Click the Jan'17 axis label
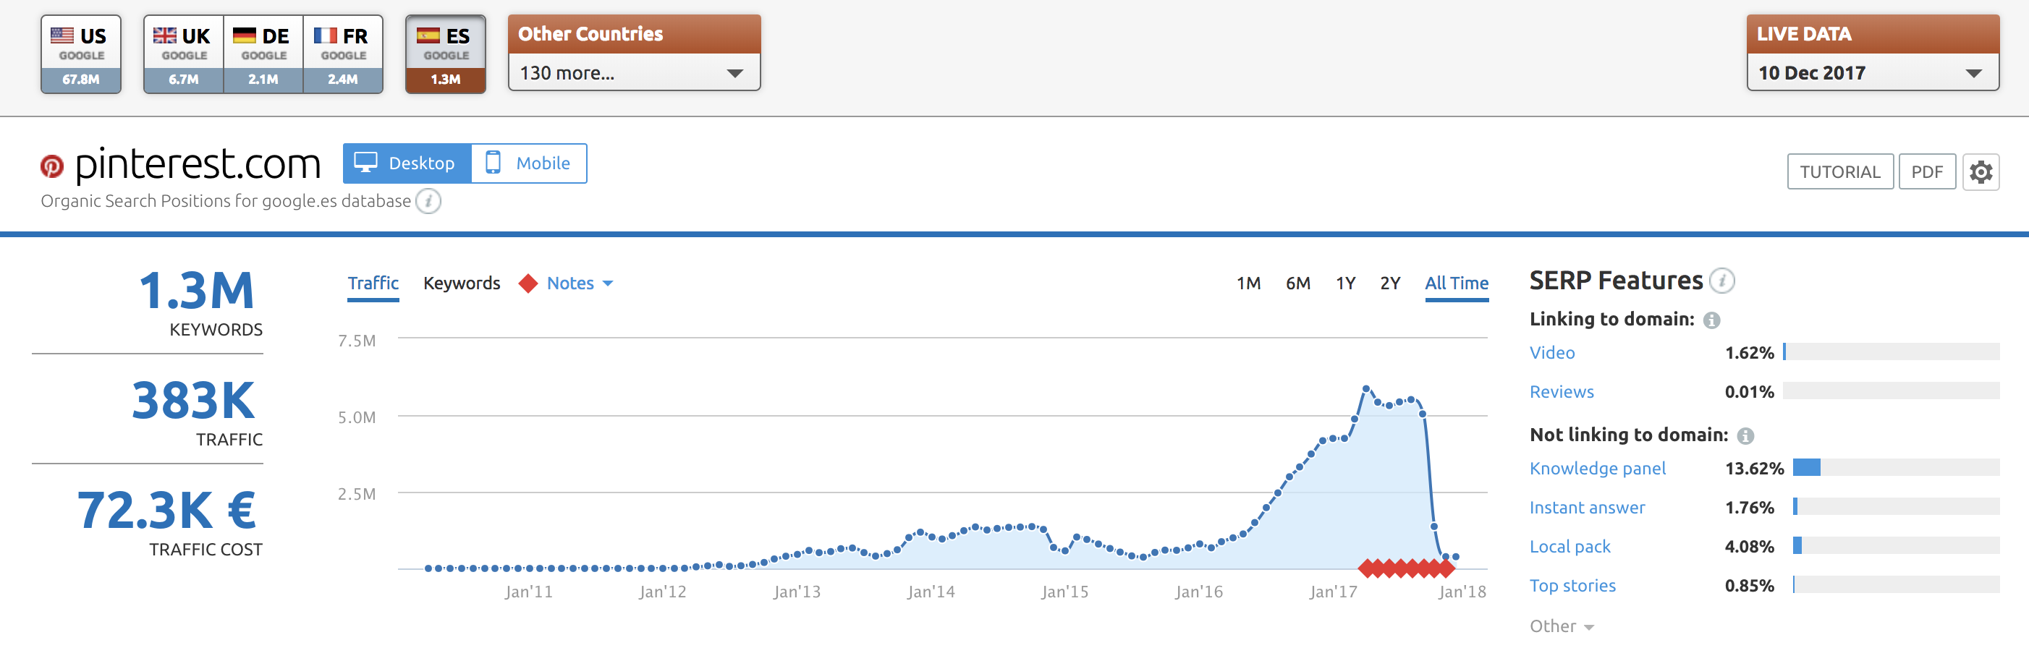Image resolution: width=2029 pixels, height=661 pixels. click(x=1334, y=592)
